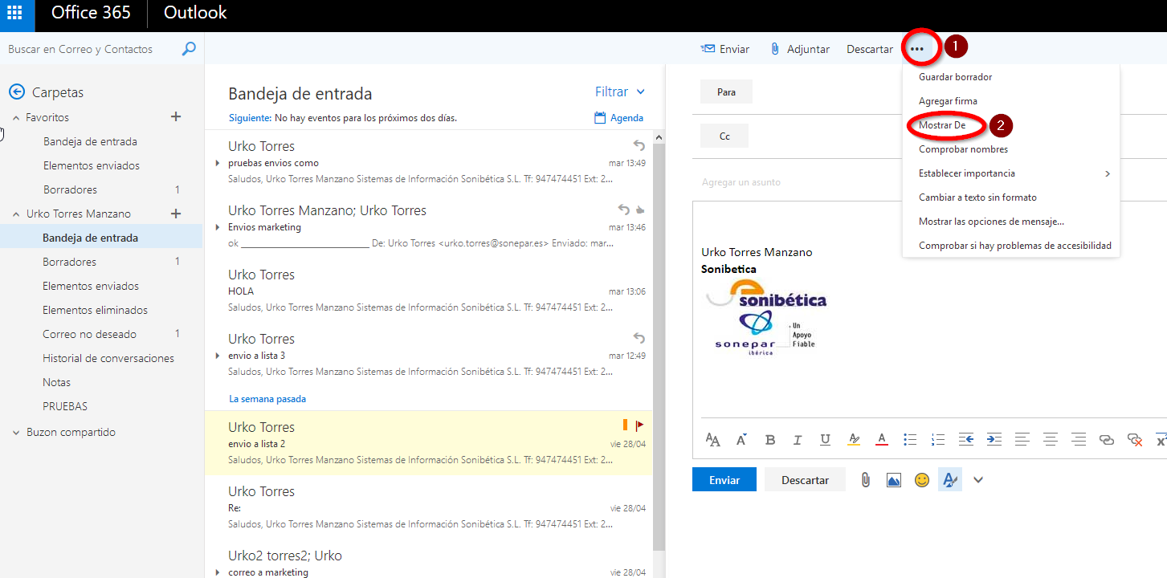The image size is (1167, 578).
Task: Open the more actions ellipsis menu
Action: coord(917,49)
